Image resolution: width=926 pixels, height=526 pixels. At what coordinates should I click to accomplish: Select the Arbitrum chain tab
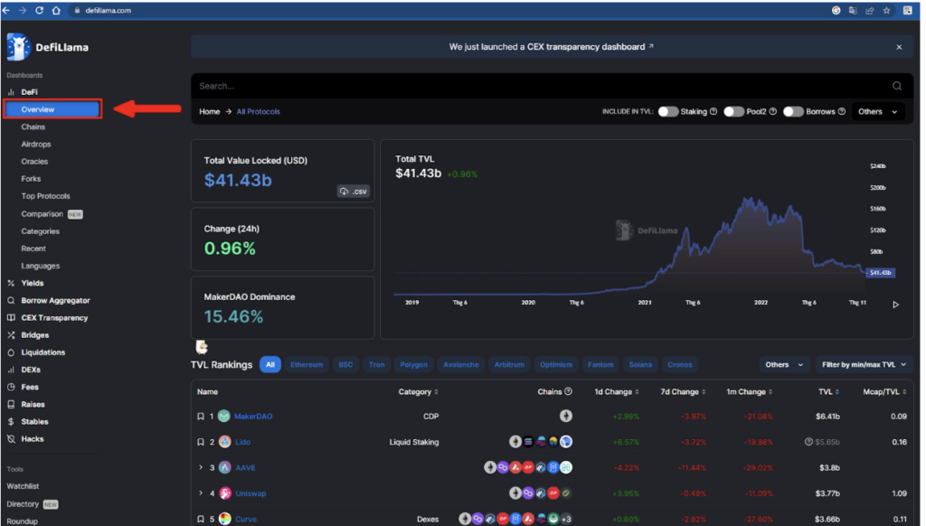click(x=509, y=365)
